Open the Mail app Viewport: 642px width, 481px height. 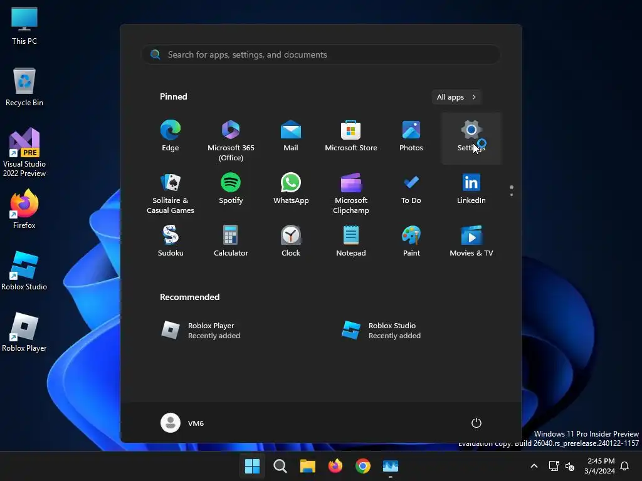pyautogui.click(x=291, y=136)
